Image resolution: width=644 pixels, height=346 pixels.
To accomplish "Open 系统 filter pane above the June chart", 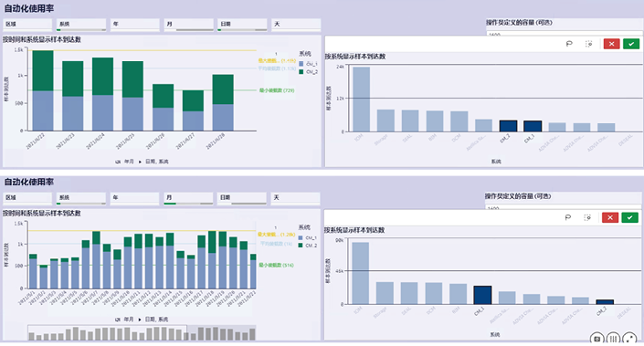I will pyautogui.click(x=81, y=25).
